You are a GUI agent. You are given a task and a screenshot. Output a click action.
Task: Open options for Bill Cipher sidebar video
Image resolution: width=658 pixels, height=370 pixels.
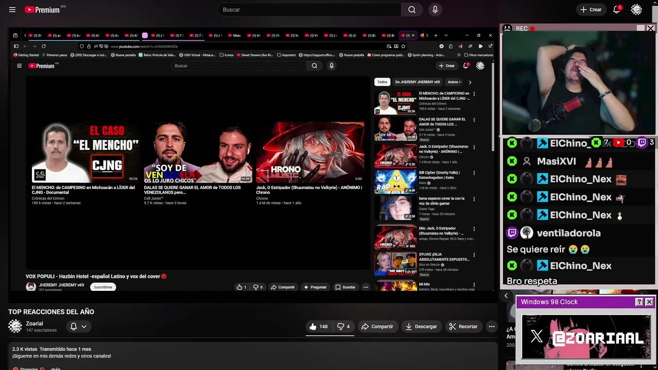[x=474, y=173]
